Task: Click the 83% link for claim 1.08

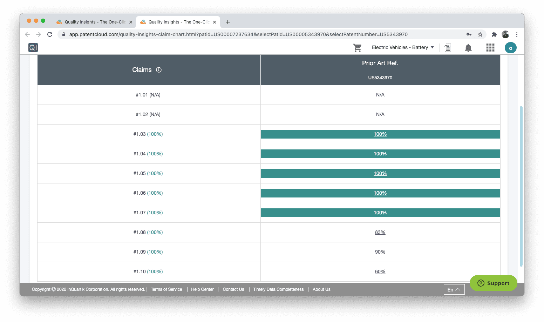Action: [380, 232]
